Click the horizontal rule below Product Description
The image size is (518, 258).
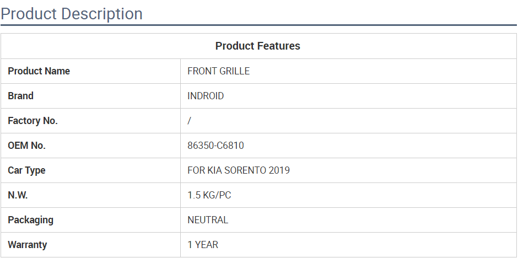click(258, 25)
